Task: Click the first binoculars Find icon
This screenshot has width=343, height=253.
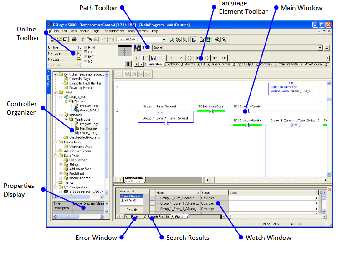Action: click(x=172, y=40)
